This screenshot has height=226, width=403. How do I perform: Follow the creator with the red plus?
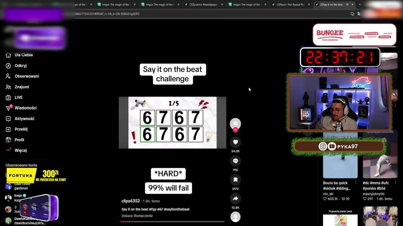point(235,130)
